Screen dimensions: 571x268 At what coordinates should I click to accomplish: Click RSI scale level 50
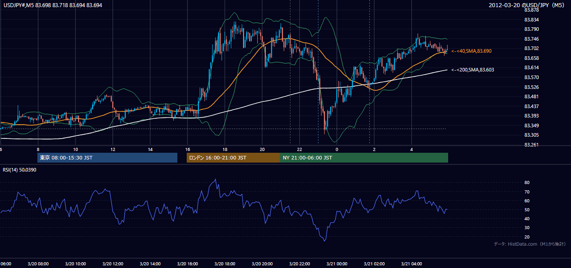click(527, 209)
